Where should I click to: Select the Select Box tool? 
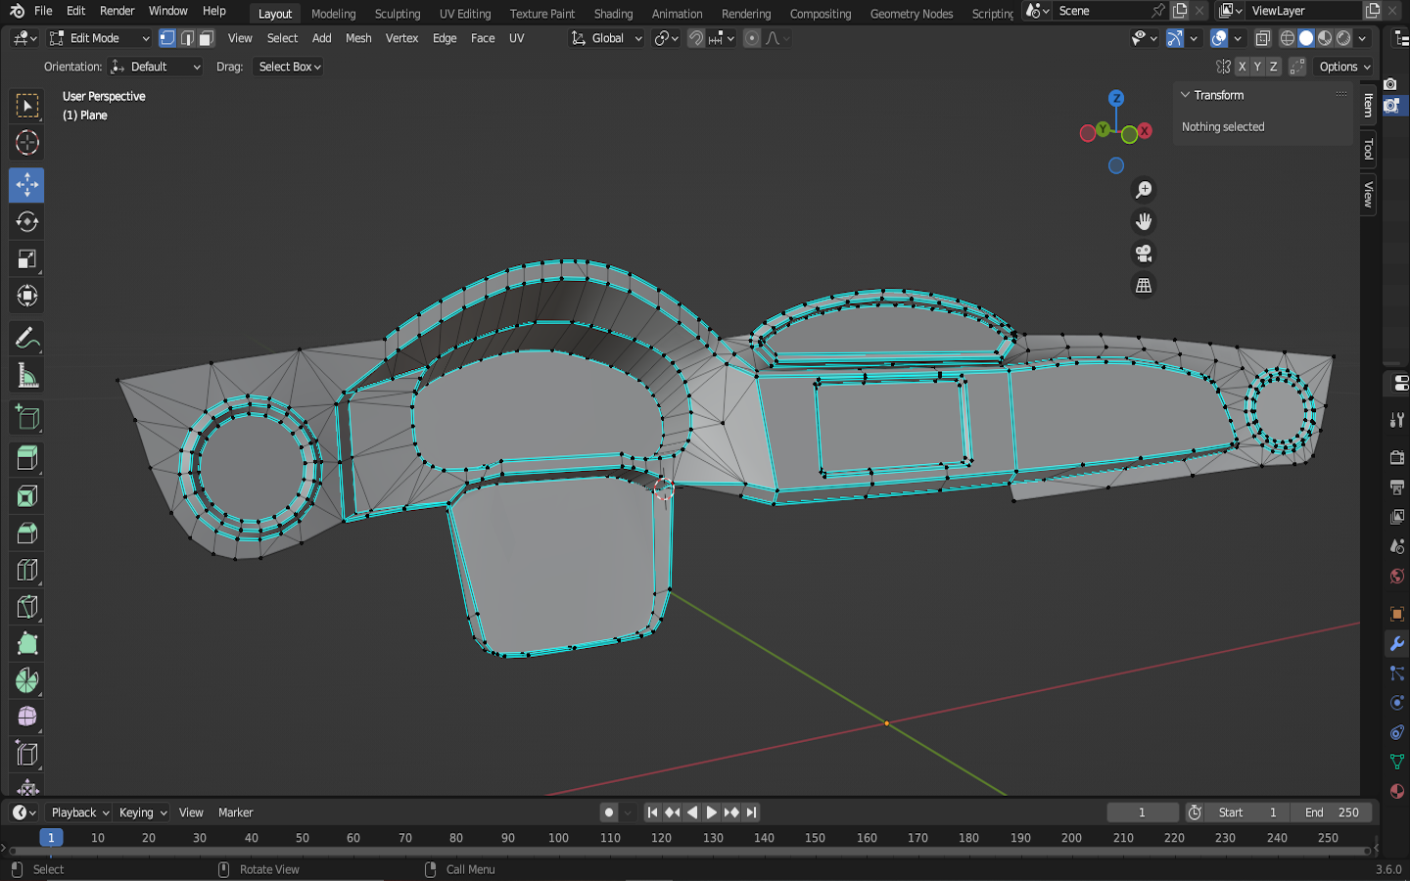pyautogui.click(x=27, y=105)
